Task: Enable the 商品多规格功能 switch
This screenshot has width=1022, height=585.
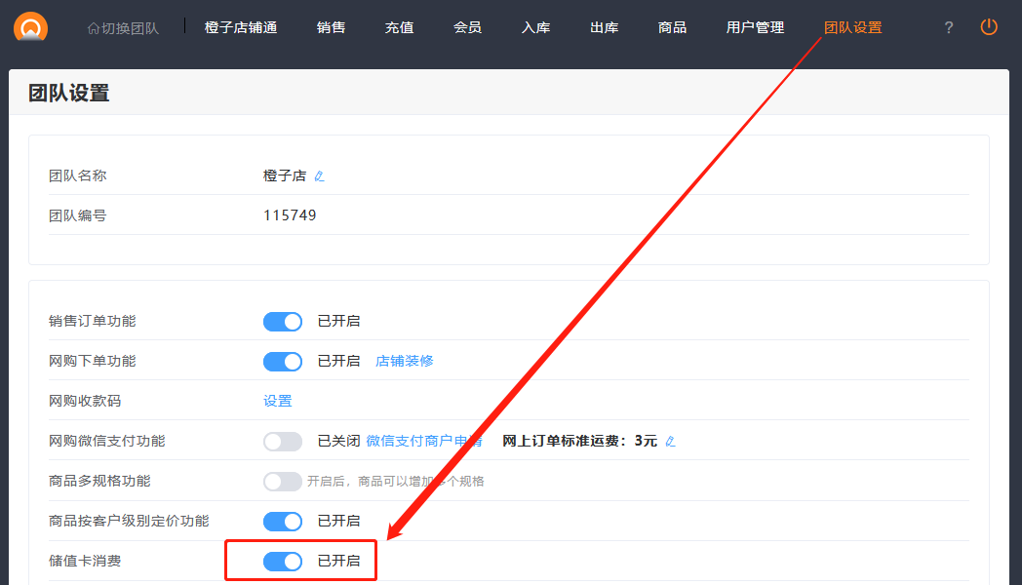Action: click(x=283, y=482)
